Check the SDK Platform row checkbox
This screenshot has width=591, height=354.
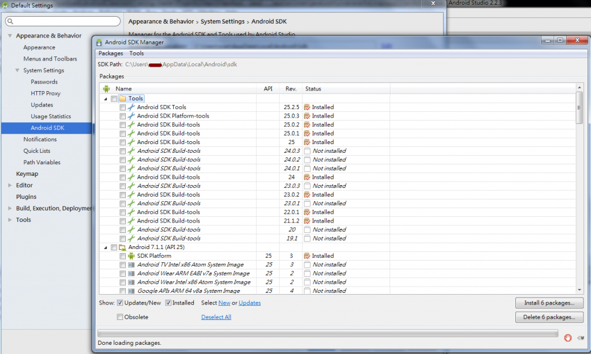pyautogui.click(x=122, y=256)
